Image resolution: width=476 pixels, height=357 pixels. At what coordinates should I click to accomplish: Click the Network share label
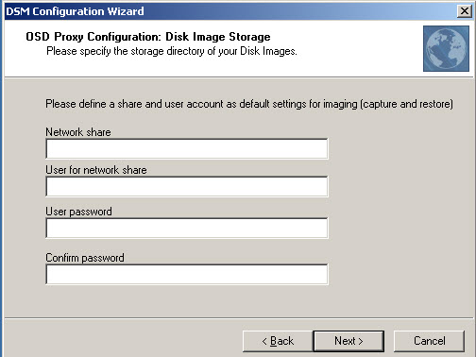(x=78, y=132)
